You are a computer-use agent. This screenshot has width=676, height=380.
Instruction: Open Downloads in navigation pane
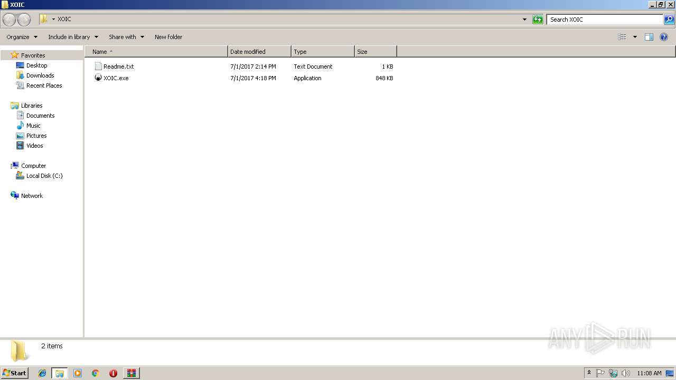click(40, 75)
